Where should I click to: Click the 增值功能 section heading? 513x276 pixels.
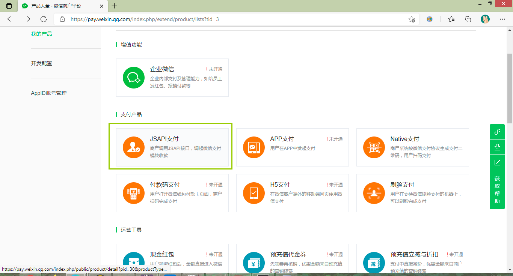[131, 45]
